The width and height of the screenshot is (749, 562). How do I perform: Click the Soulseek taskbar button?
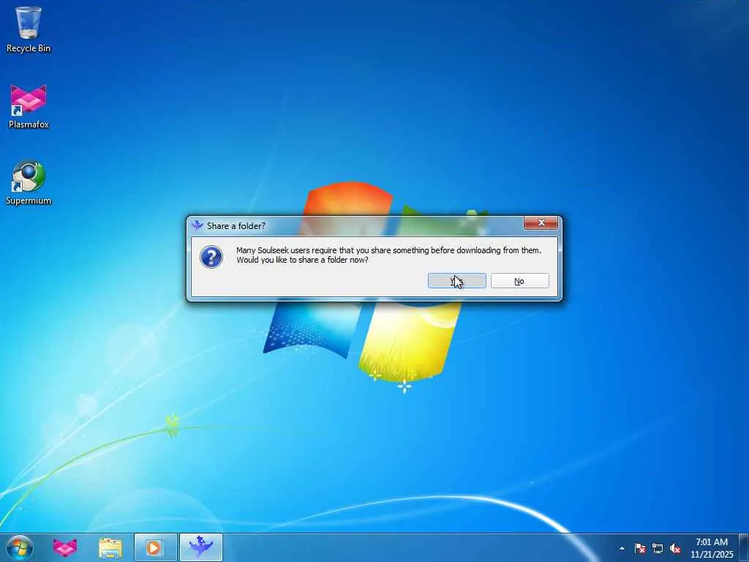click(201, 547)
